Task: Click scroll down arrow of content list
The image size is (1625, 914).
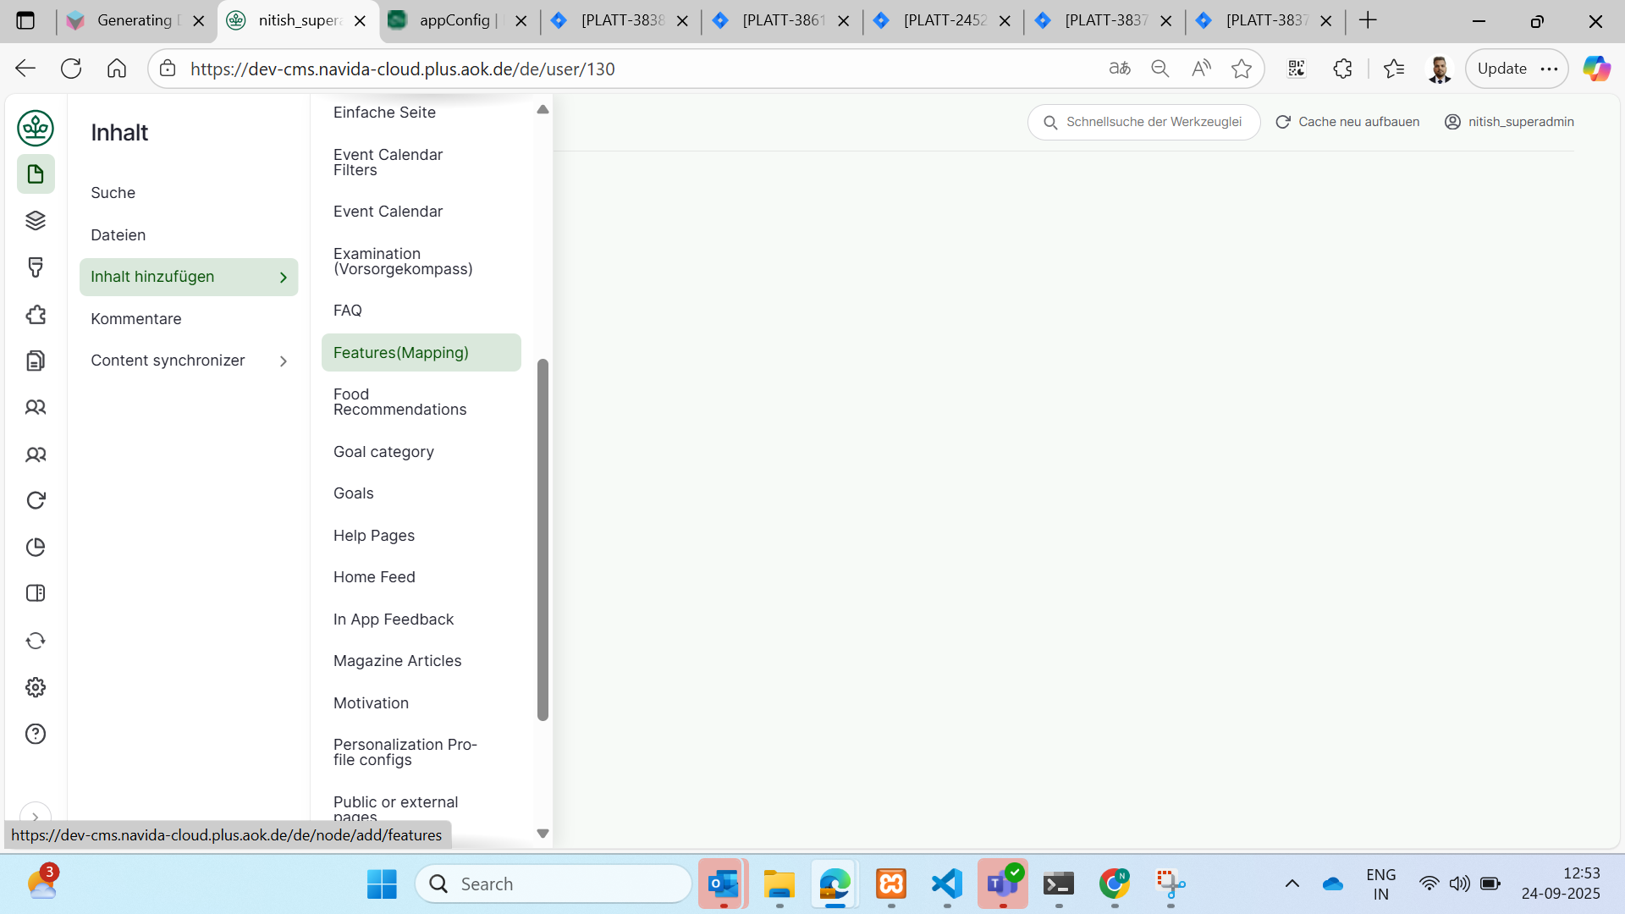Action: coord(543,834)
